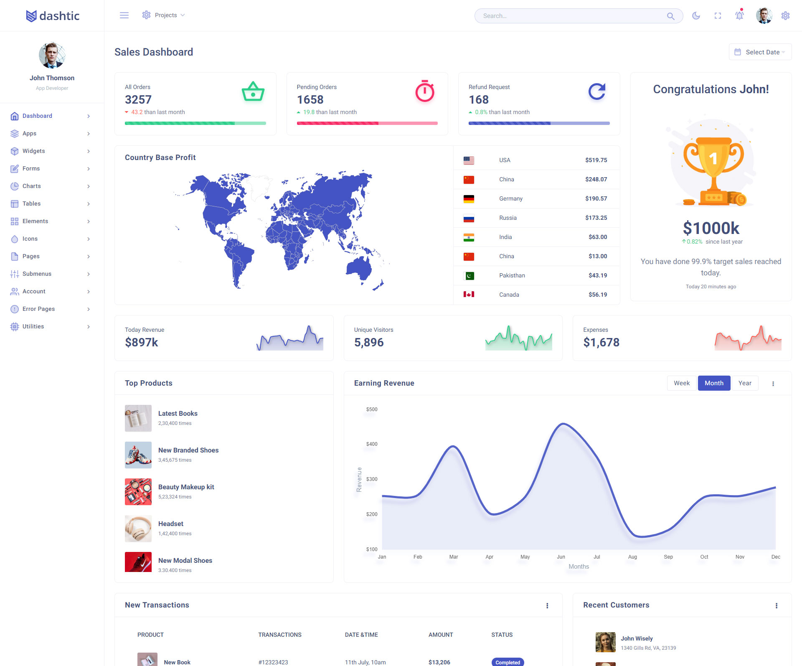The width and height of the screenshot is (802, 666).
Task: Toggle Month view in revenue chart
Action: [x=714, y=383]
